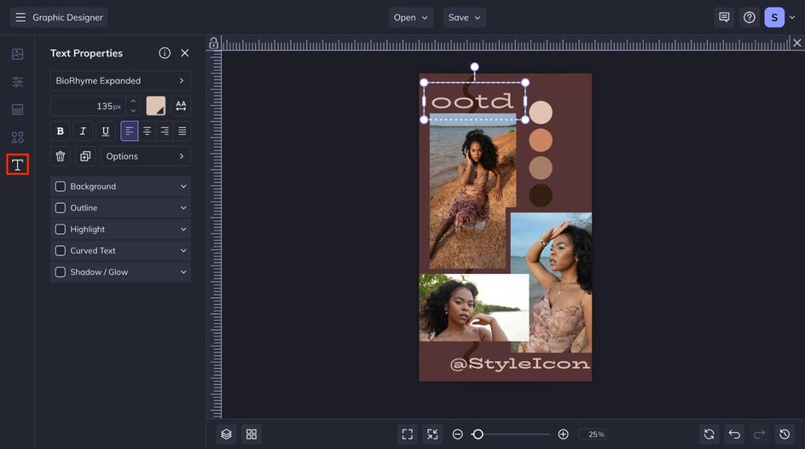The width and height of the screenshot is (805, 449).
Task: Hide rulers with the X icon
Action: click(796, 43)
